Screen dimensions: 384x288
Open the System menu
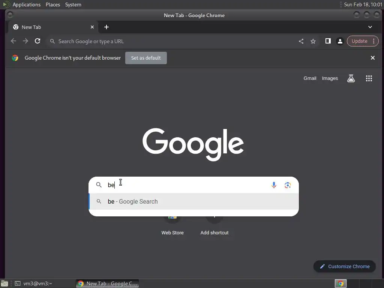coord(73,4)
